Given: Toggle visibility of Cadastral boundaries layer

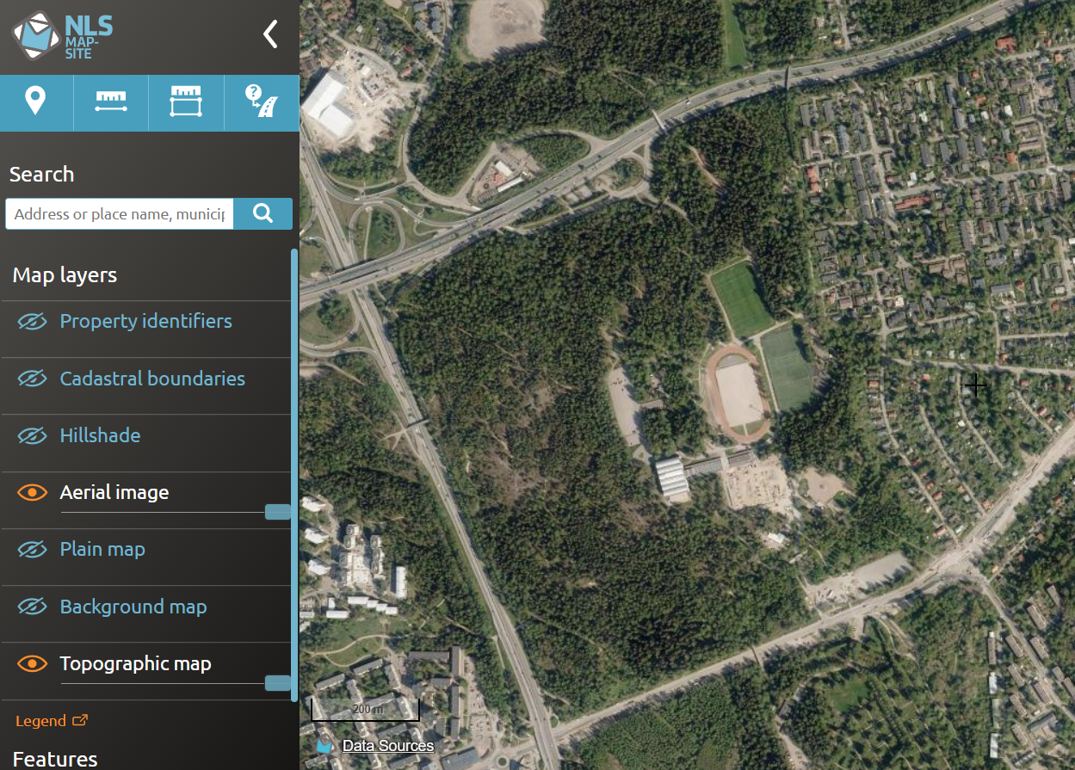Looking at the screenshot, I should (x=32, y=379).
